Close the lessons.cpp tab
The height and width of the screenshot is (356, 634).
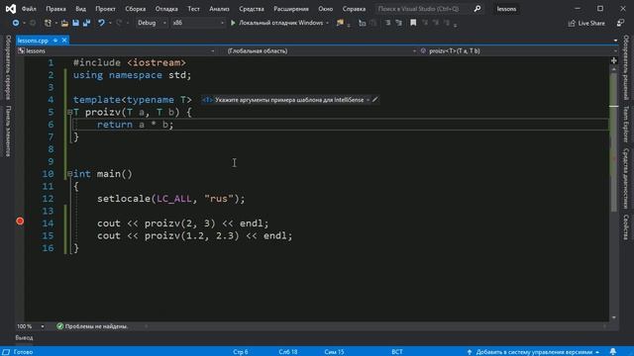coord(64,41)
